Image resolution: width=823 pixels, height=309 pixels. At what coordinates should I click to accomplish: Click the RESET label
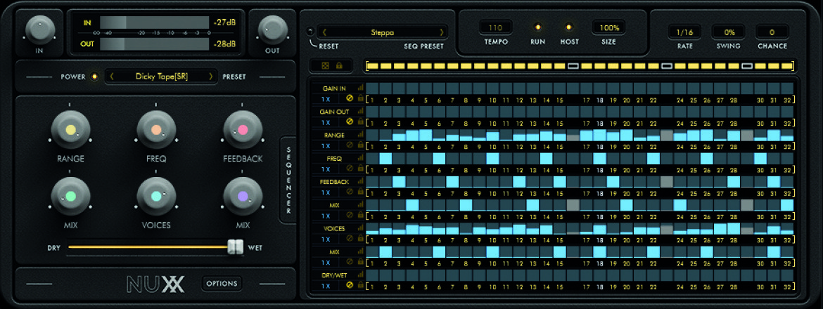(328, 46)
